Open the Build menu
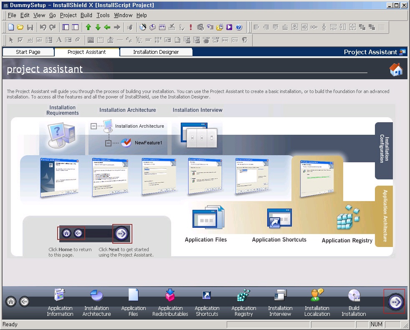The width and height of the screenshot is (410, 330). [x=86, y=15]
